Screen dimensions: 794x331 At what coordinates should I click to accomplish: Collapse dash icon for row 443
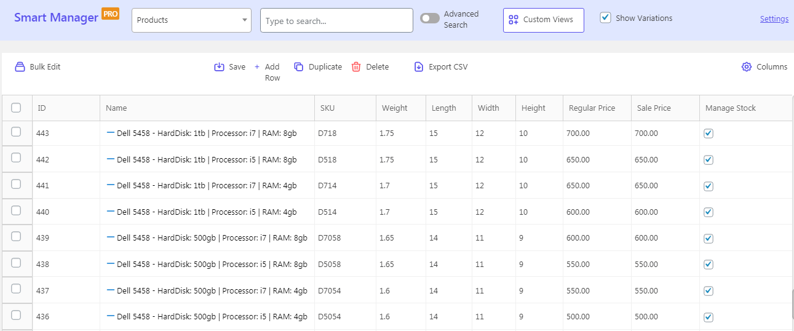click(x=111, y=133)
